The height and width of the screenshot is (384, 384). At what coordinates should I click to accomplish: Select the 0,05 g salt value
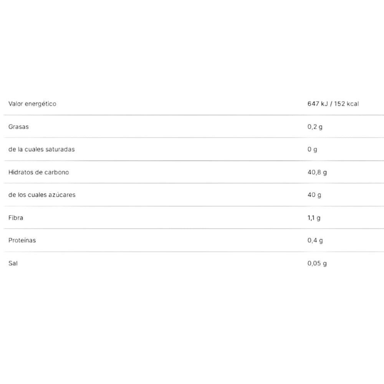click(x=317, y=263)
